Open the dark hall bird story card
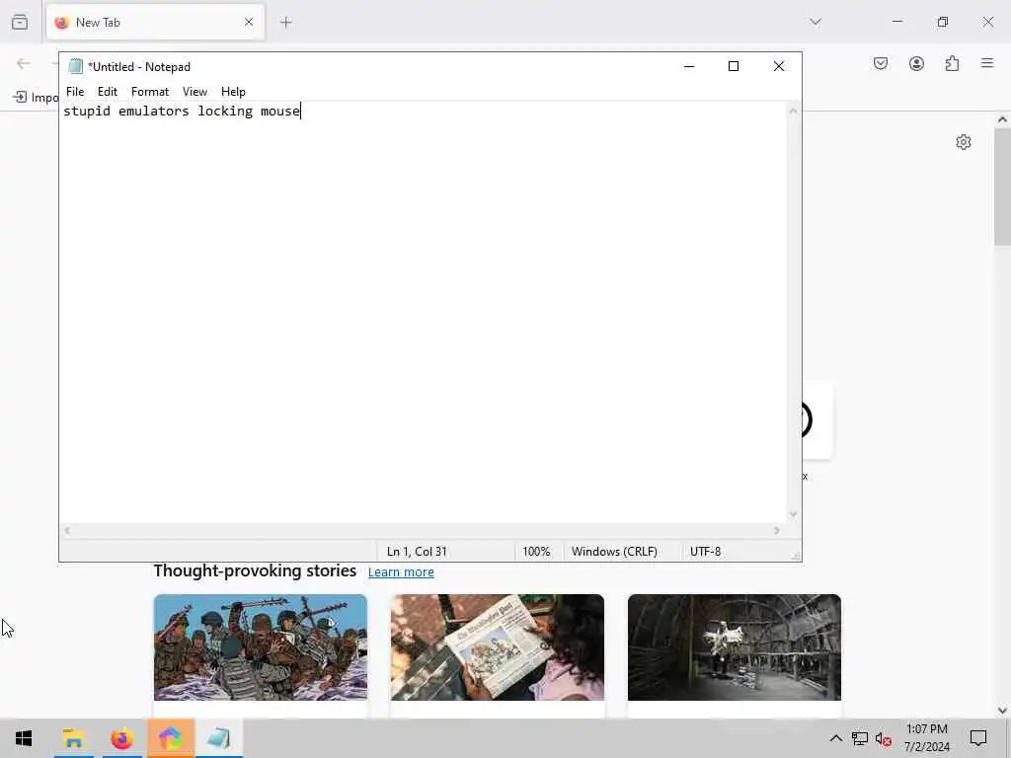Screen dimensions: 1011x758 tap(735, 647)
